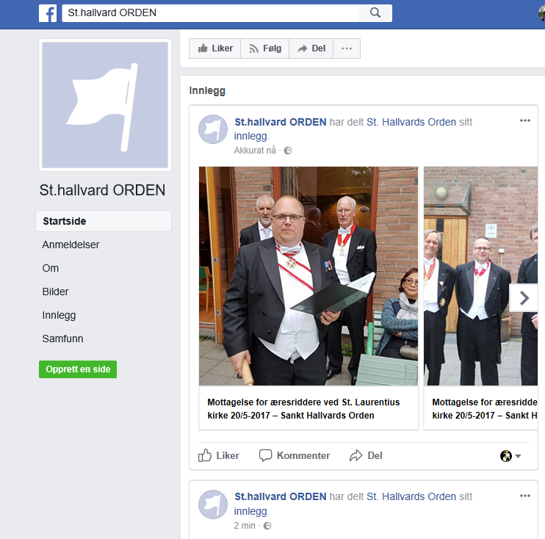Open the page title St.hallvard ORDEN in sidebar

pyautogui.click(x=102, y=190)
